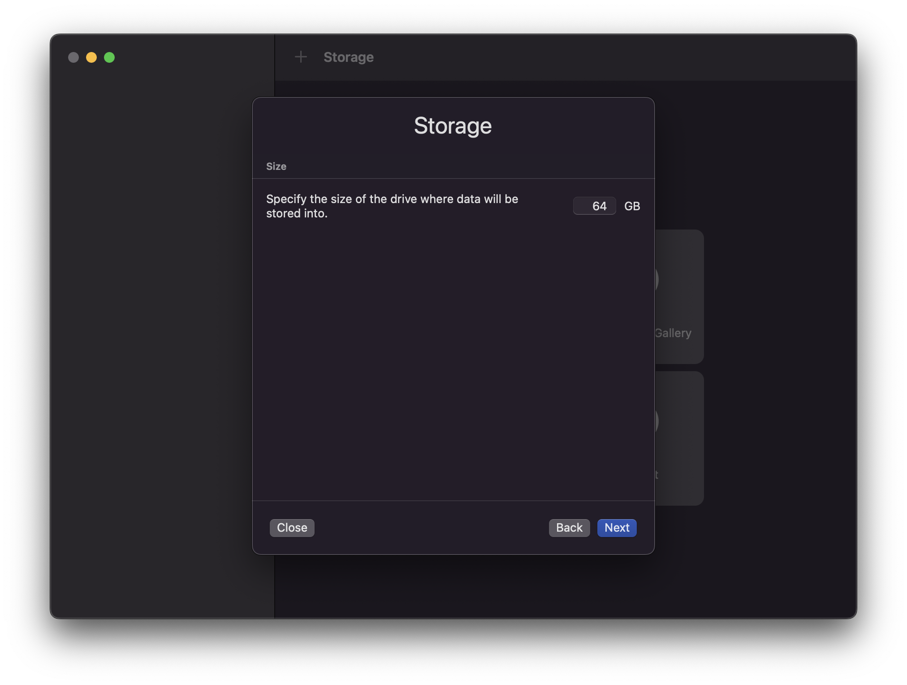The image size is (907, 685).
Task: Zoom the window with the green button
Action: (109, 57)
